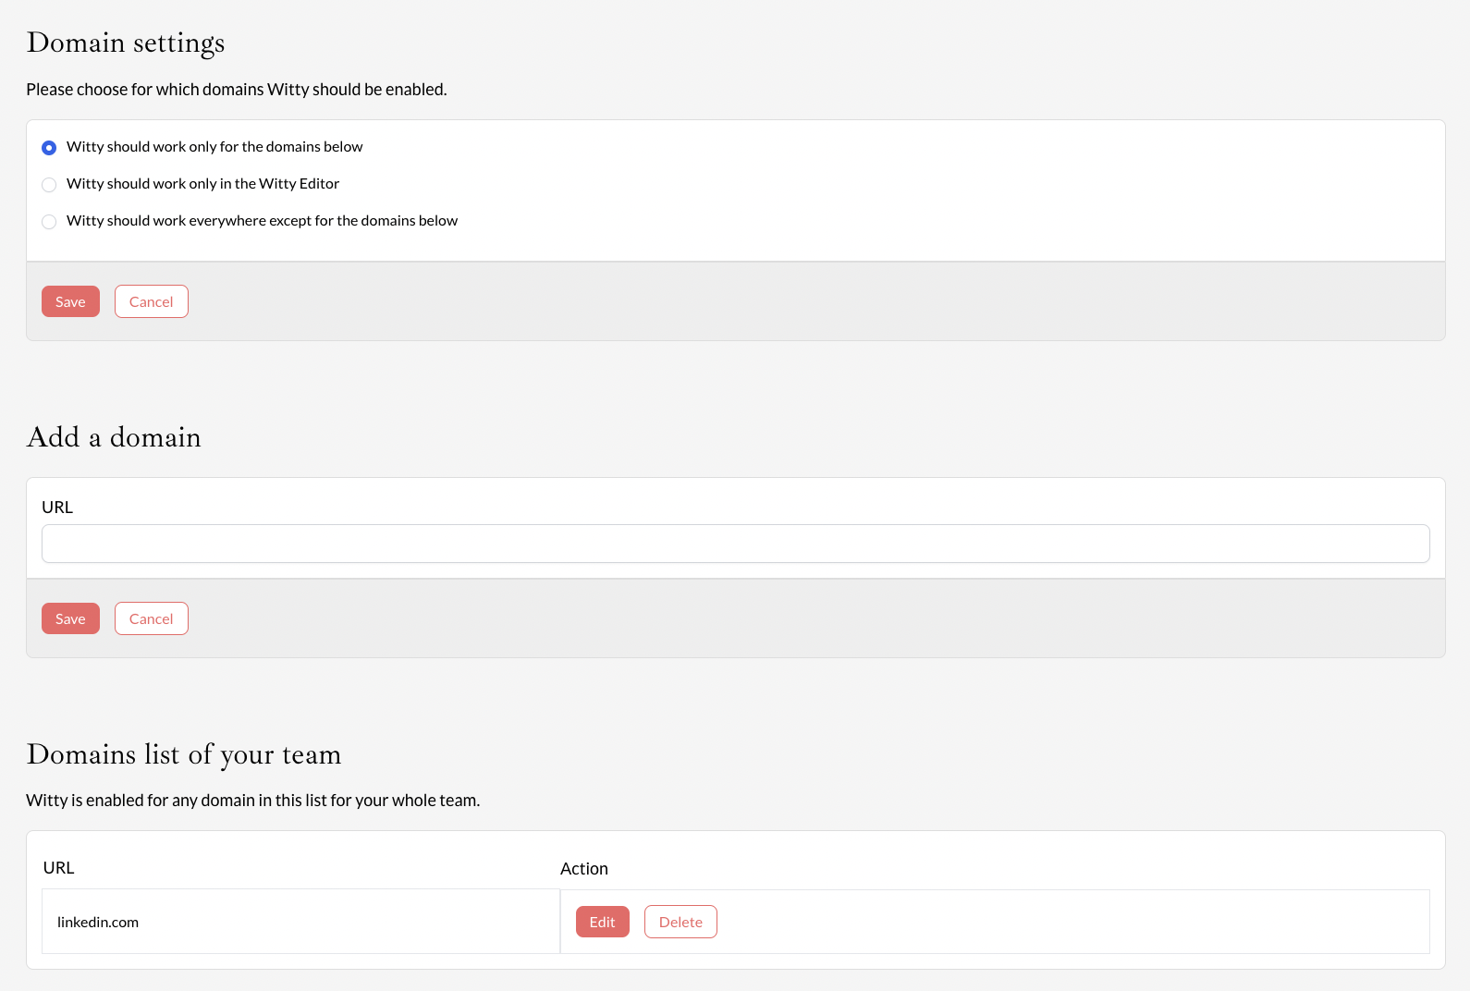Select 'only for the domains below' radio button

click(49, 148)
